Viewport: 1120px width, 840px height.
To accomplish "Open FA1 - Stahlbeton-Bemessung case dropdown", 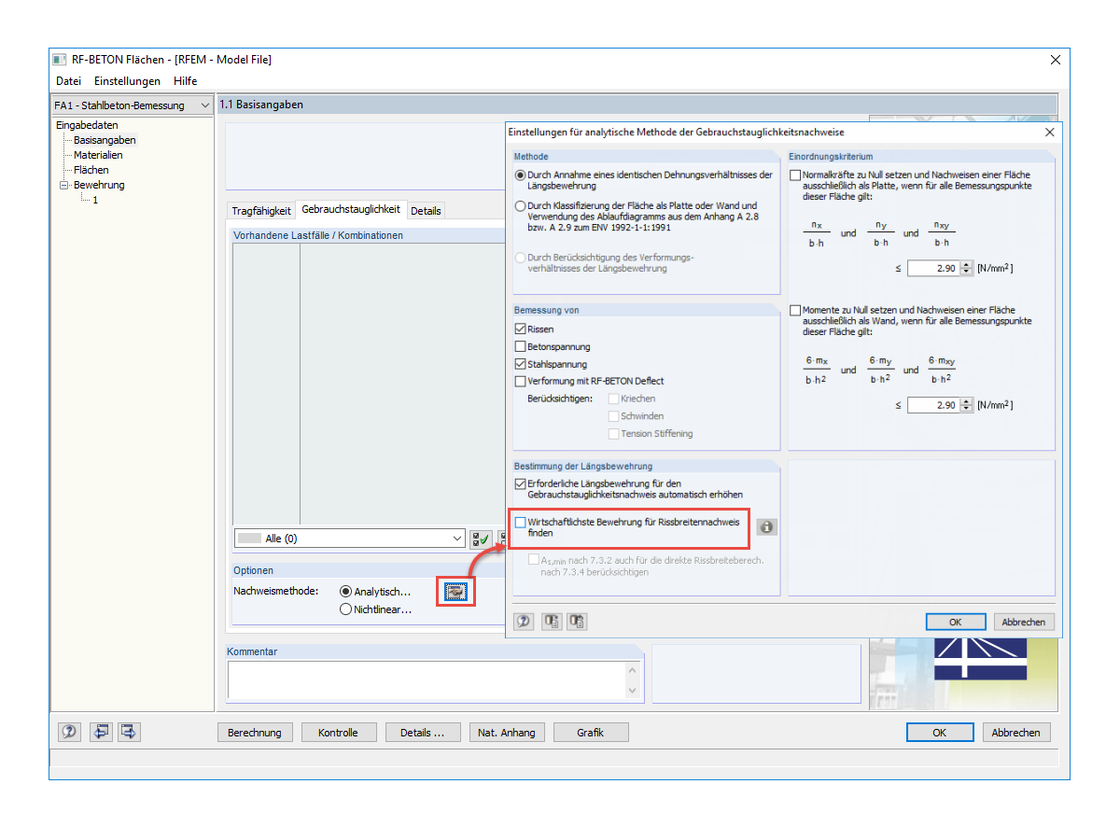I will pyautogui.click(x=133, y=105).
